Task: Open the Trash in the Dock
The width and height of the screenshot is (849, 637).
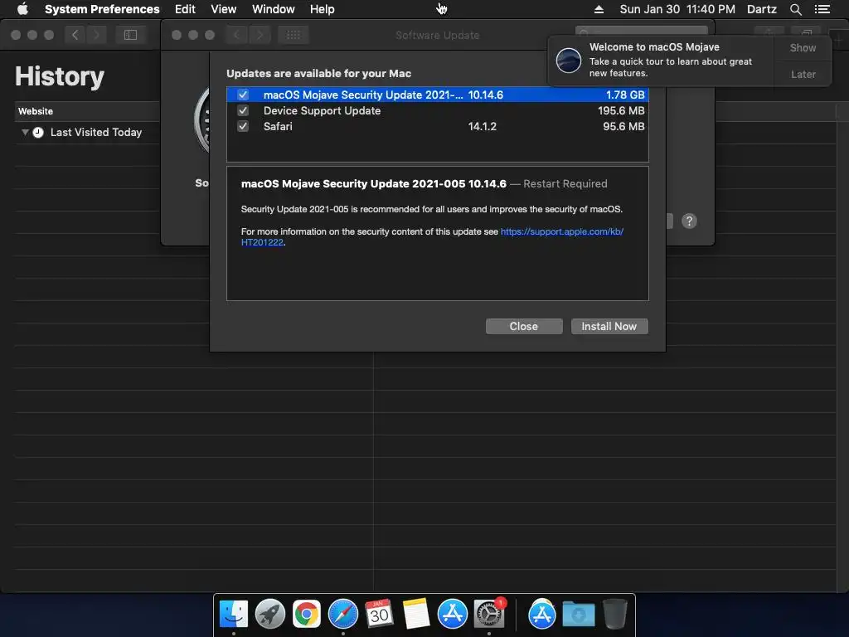Action: click(615, 615)
